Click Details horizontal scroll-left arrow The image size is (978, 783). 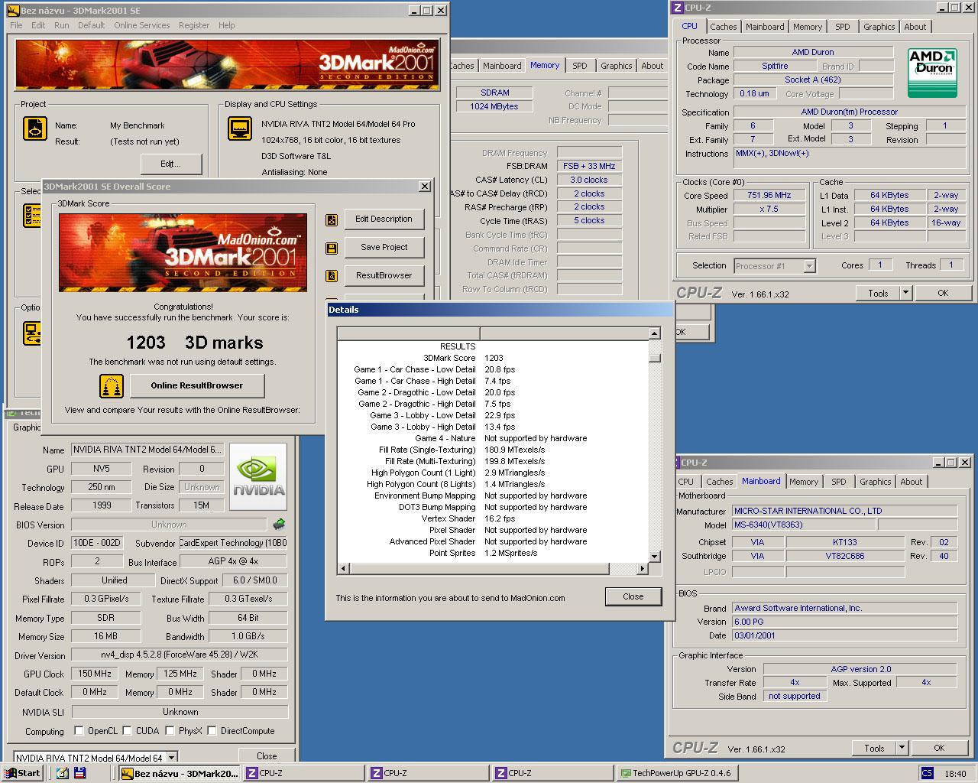pos(344,568)
